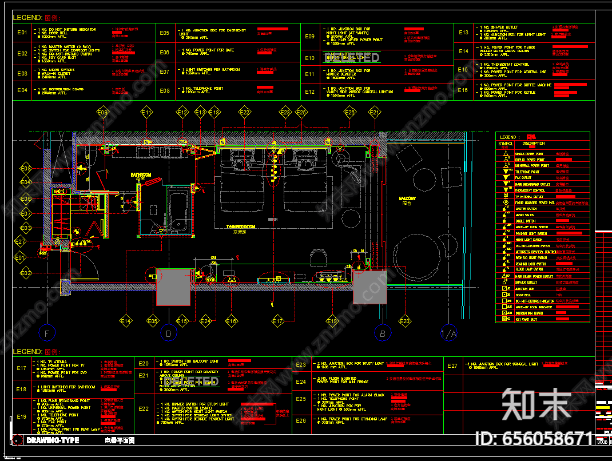Click the E19 diamond callout tag
Viewport: 612px width, 461px height.
click(x=332, y=321)
